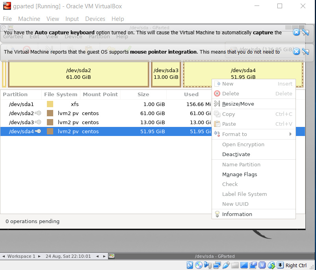Choose Copy in the context menu

pyautogui.click(x=253, y=114)
